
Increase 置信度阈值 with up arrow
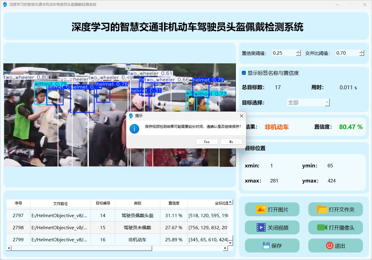[x=298, y=51]
